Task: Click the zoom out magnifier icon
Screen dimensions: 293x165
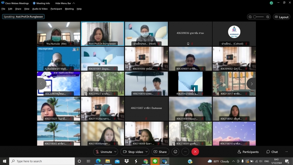Action: click(x=250, y=17)
